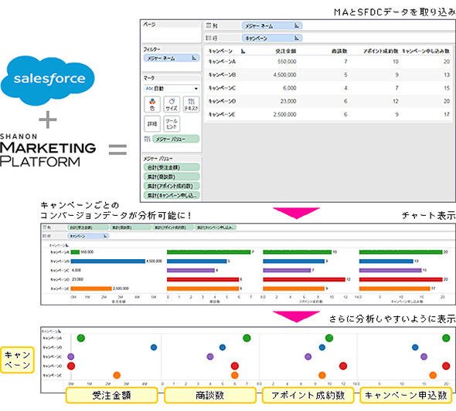The width and height of the screenshot is (456, 411).
Task: Select blue 4,500,000 bar in bar chart
Action: [x=108, y=261]
